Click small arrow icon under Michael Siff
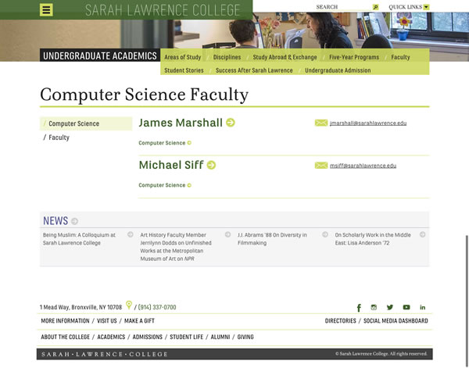 [x=189, y=185]
